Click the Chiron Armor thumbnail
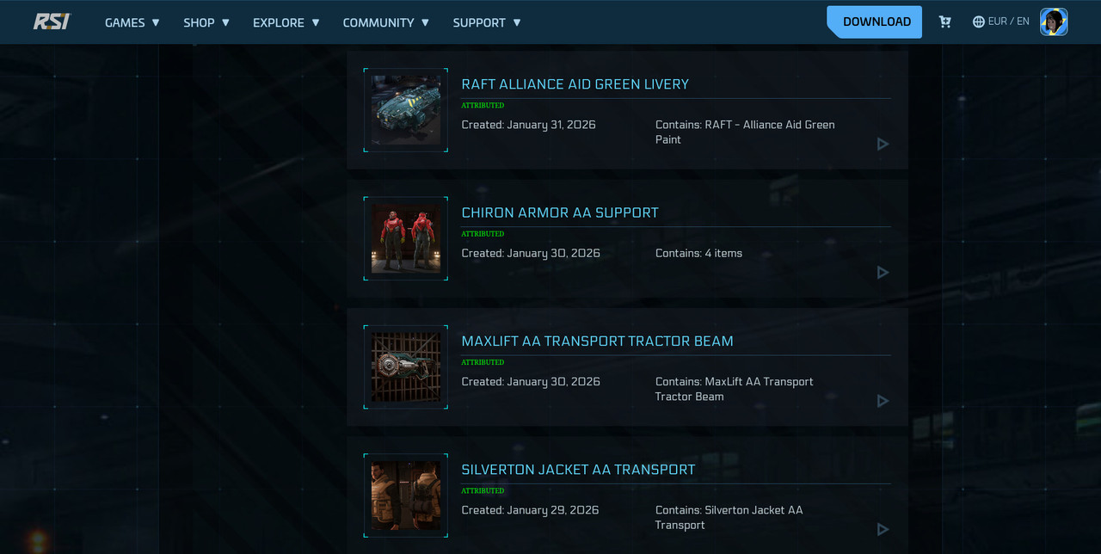The height and width of the screenshot is (554, 1101). click(406, 238)
